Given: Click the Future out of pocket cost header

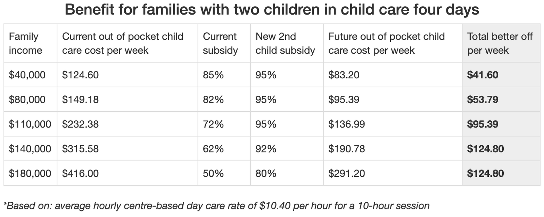Looking at the screenshot, I should tap(386, 43).
